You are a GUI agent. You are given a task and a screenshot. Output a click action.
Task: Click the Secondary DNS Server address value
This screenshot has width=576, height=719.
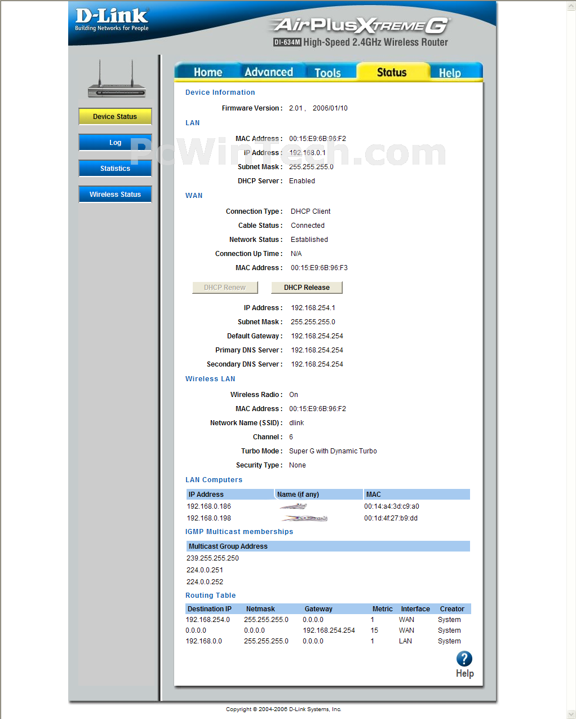[x=317, y=364]
